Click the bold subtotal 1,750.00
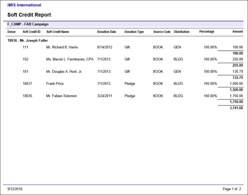The width and height of the screenshot is (248, 195). (x=236, y=102)
